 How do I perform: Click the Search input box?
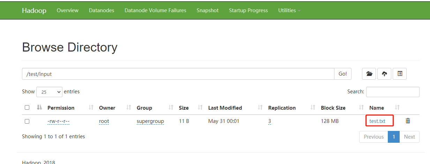point(393,92)
